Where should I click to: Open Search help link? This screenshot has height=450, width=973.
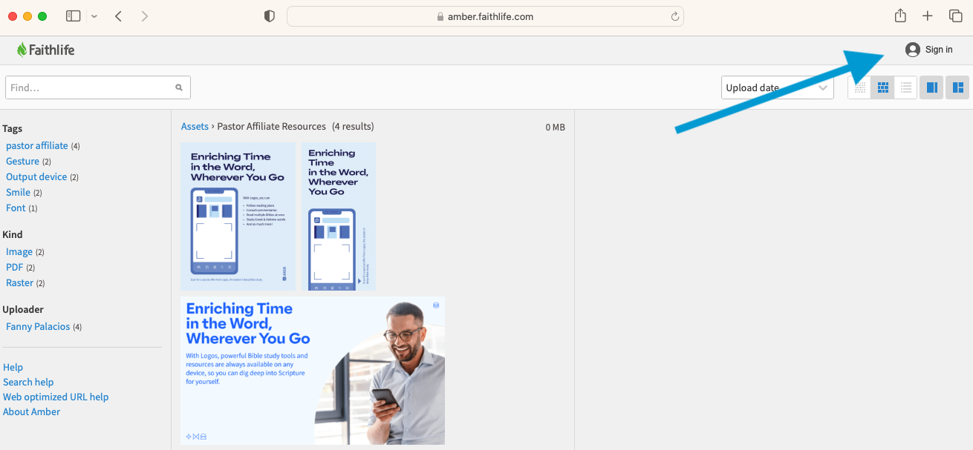coord(28,383)
